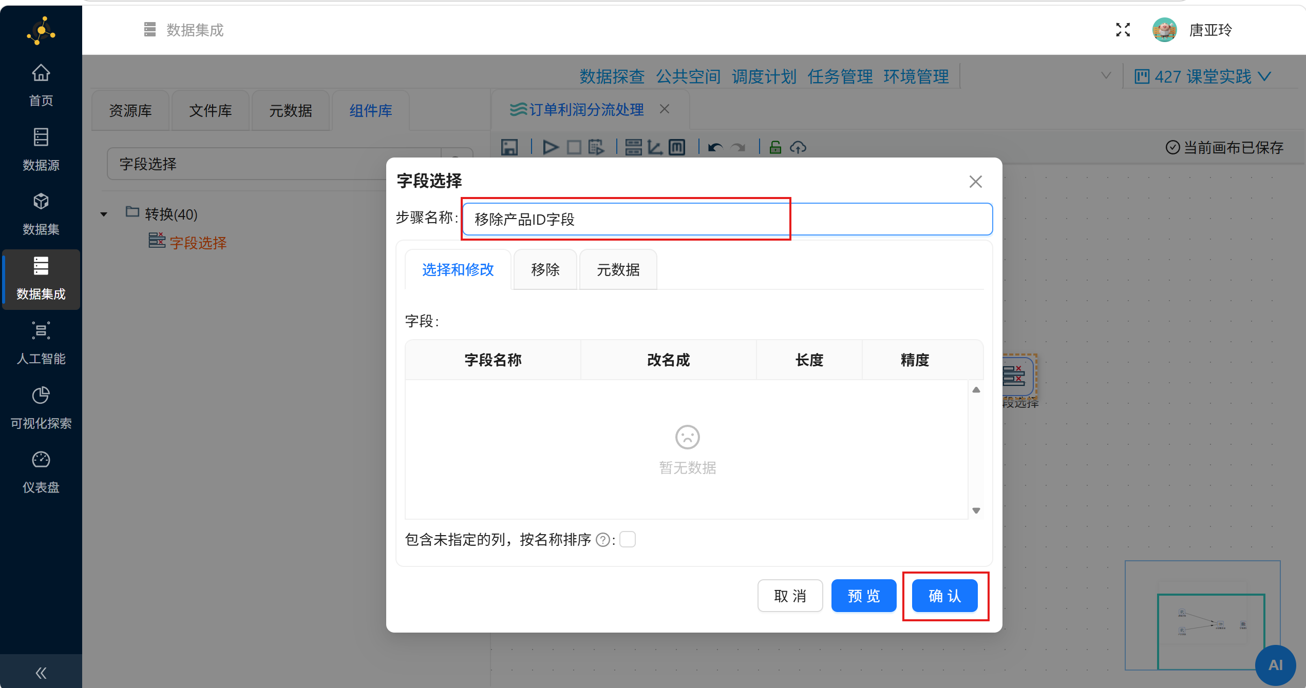Screen dimensions: 1306x688
Task: Switch to the 移除 tab
Action: pyautogui.click(x=545, y=270)
